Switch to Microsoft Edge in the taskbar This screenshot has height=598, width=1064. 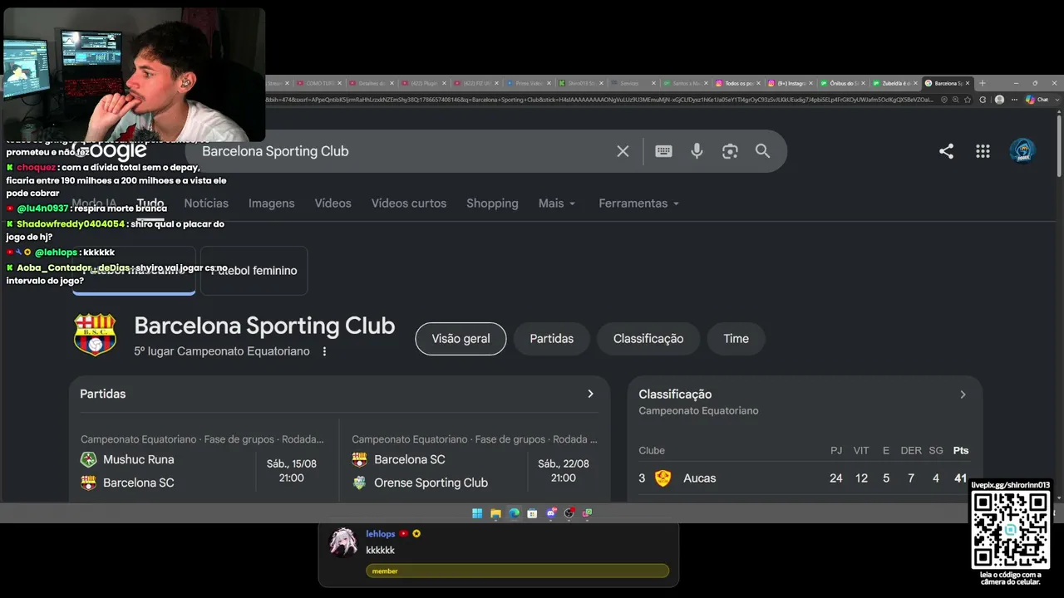tap(514, 513)
